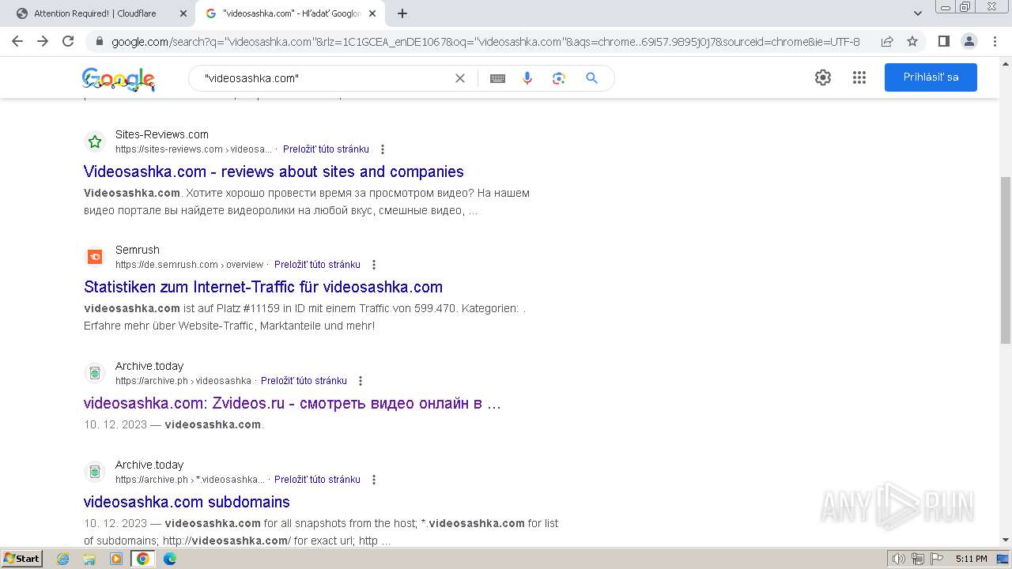This screenshot has width=1012, height=569.
Task: Open the Windows Start menu
Action: pyautogui.click(x=22, y=558)
